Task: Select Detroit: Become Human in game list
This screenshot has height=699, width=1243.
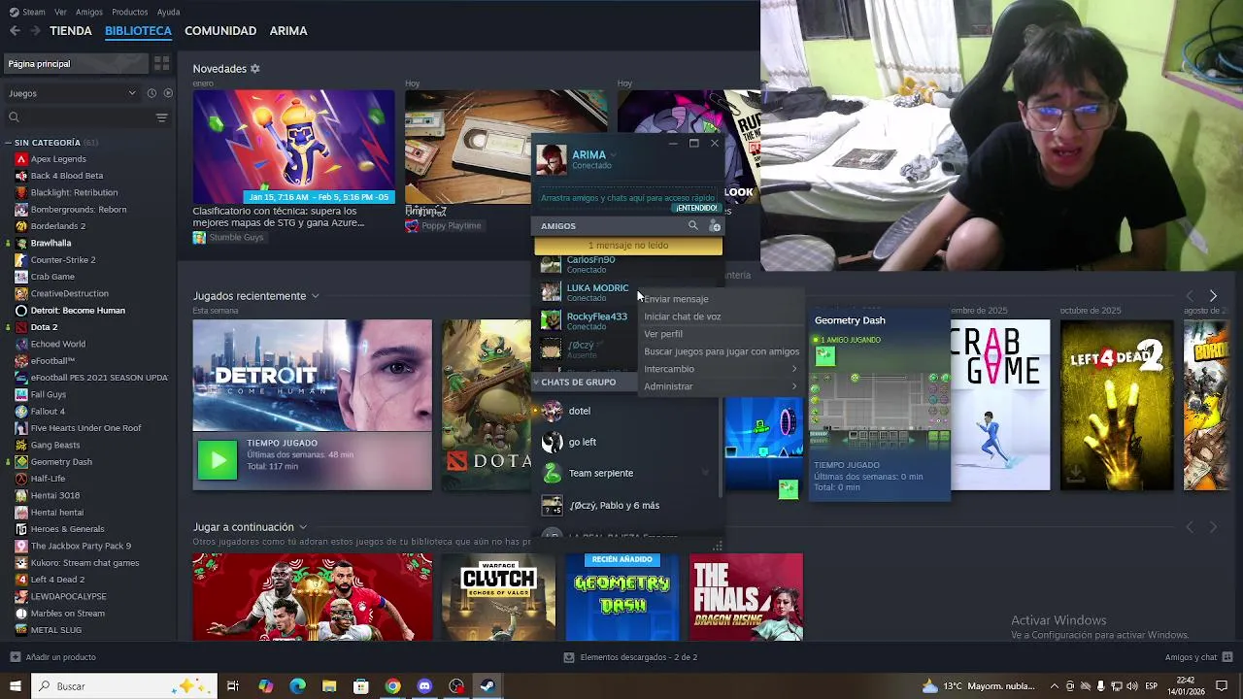Action: point(78,311)
